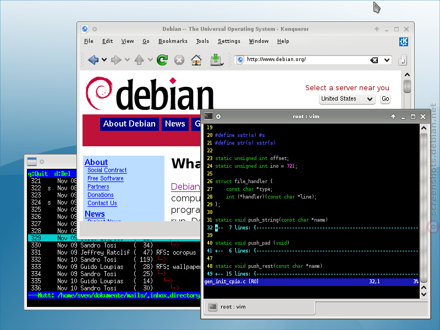Open the Settings menu in Konqueror
Viewport: 440px width, 330px height.
click(x=229, y=41)
